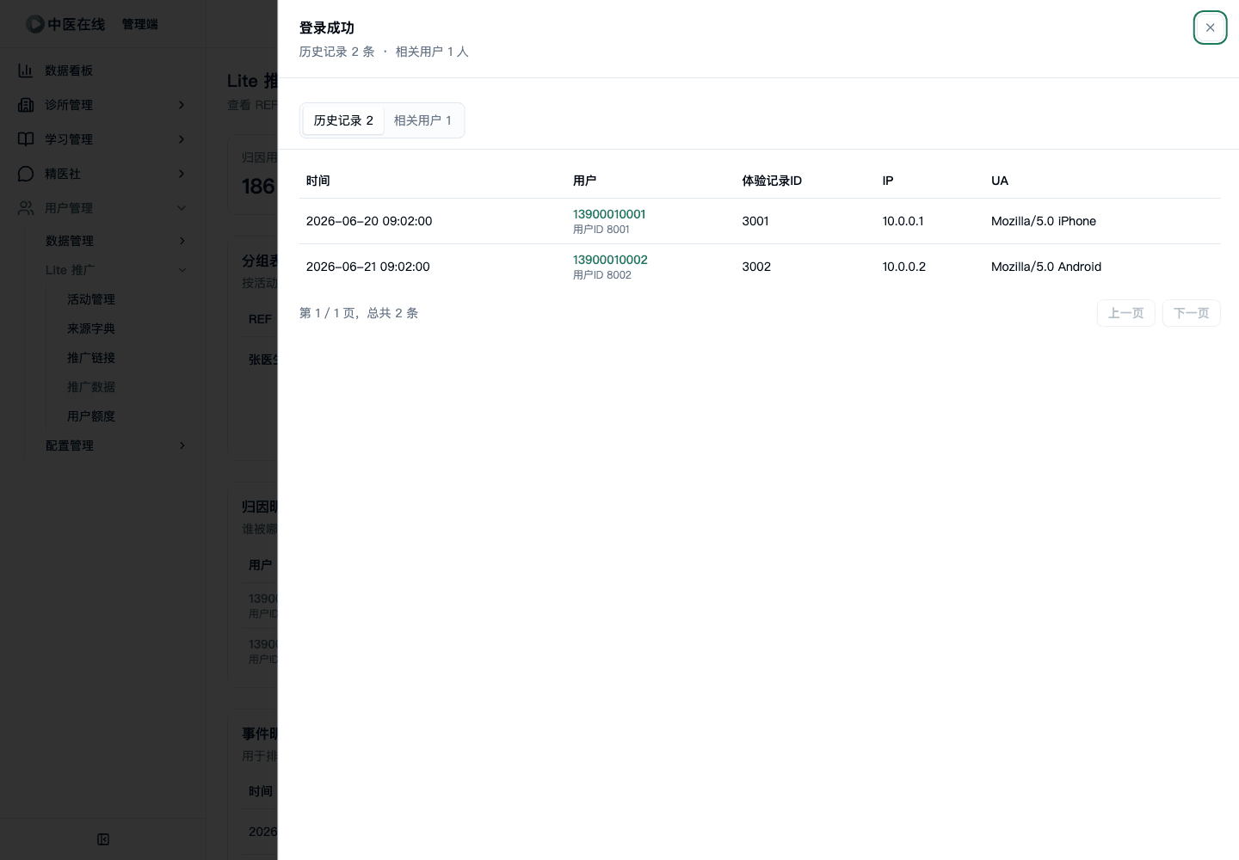Image resolution: width=1239 pixels, height=860 pixels.
Task: Open user link 13900010001
Action: tap(609, 214)
